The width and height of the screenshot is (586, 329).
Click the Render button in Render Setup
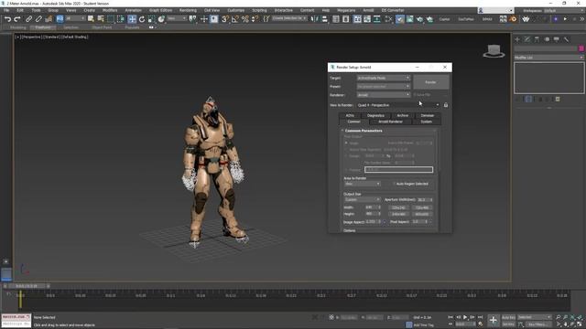click(x=431, y=82)
